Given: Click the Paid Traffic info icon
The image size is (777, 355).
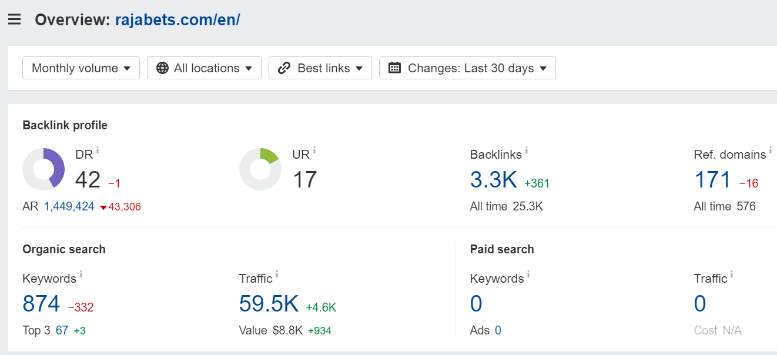Looking at the screenshot, I should 732,274.
